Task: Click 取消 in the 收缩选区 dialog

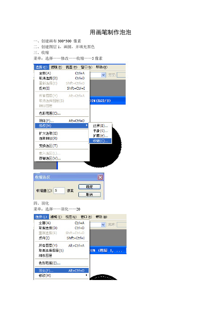Action: pos(90,195)
